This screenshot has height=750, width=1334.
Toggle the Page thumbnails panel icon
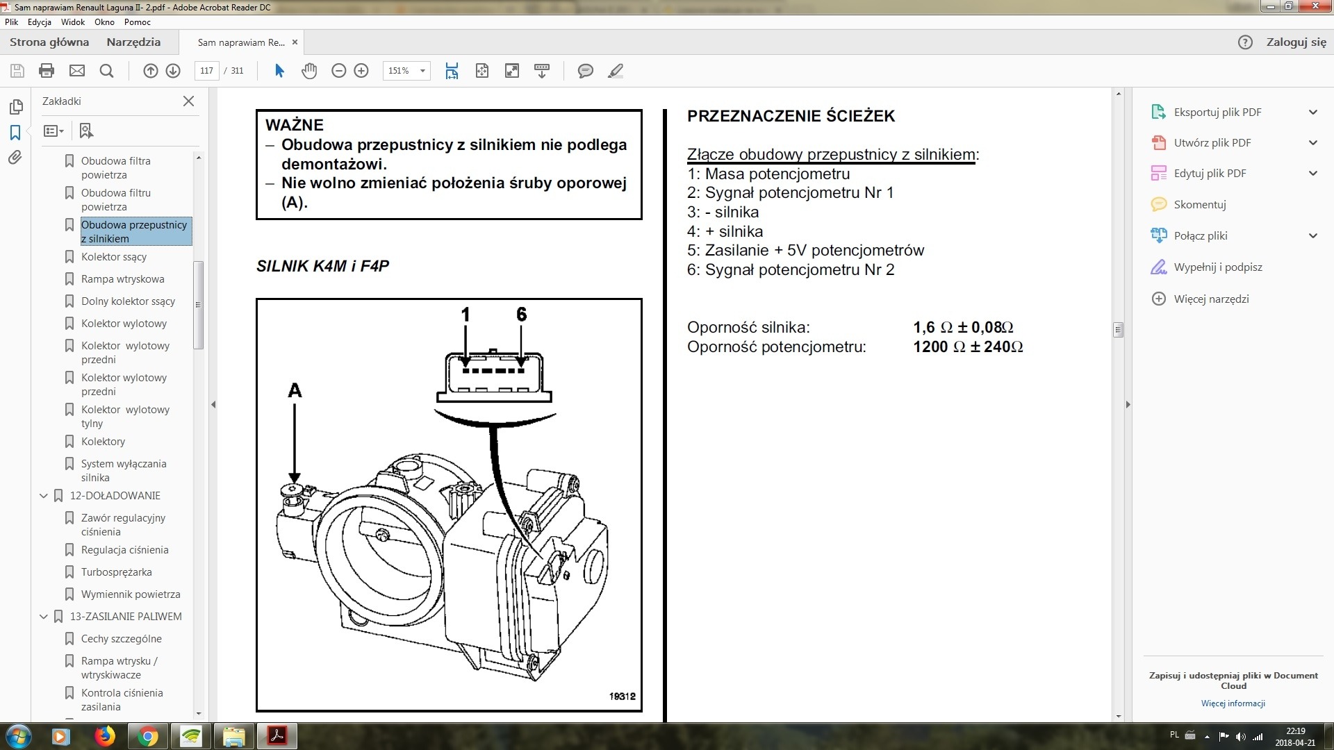(x=15, y=106)
